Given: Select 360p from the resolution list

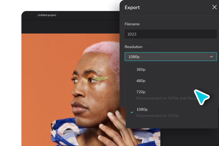Looking at the screenshot, I should 141,70.
